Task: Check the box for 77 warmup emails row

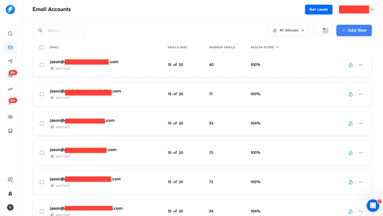Action: pyautogui.click(x=42, y=94)
